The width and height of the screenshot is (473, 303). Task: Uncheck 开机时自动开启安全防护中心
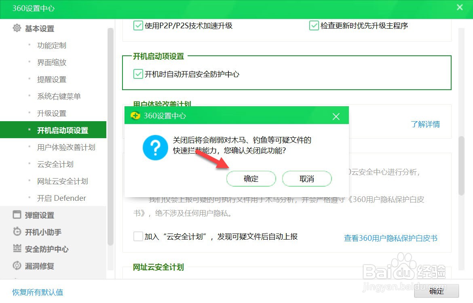(x=138, y=74)
